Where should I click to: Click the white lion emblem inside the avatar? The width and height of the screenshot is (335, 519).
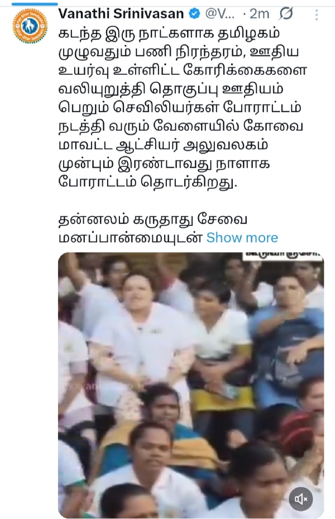[x=30, y=26]
